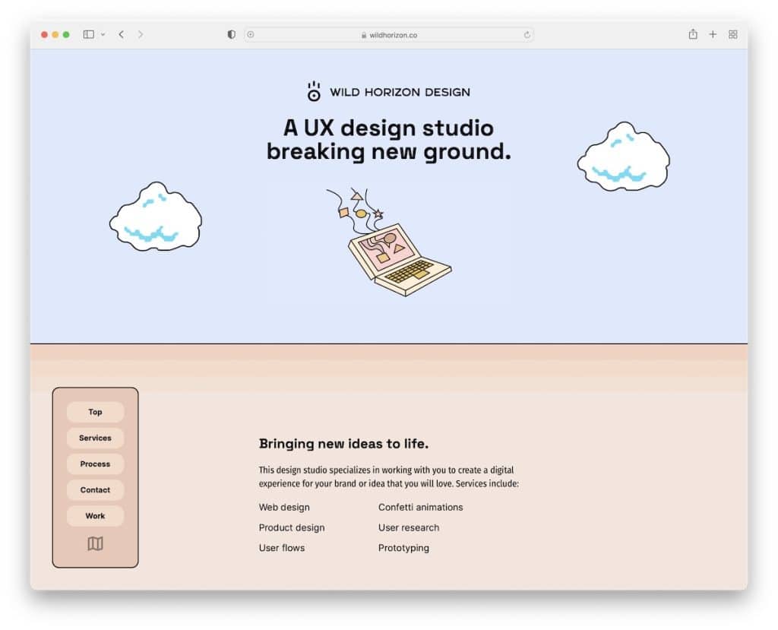Screen dimensions: 778x630
Task: Enter full screen with green button
Action: [x=66, y=34]
